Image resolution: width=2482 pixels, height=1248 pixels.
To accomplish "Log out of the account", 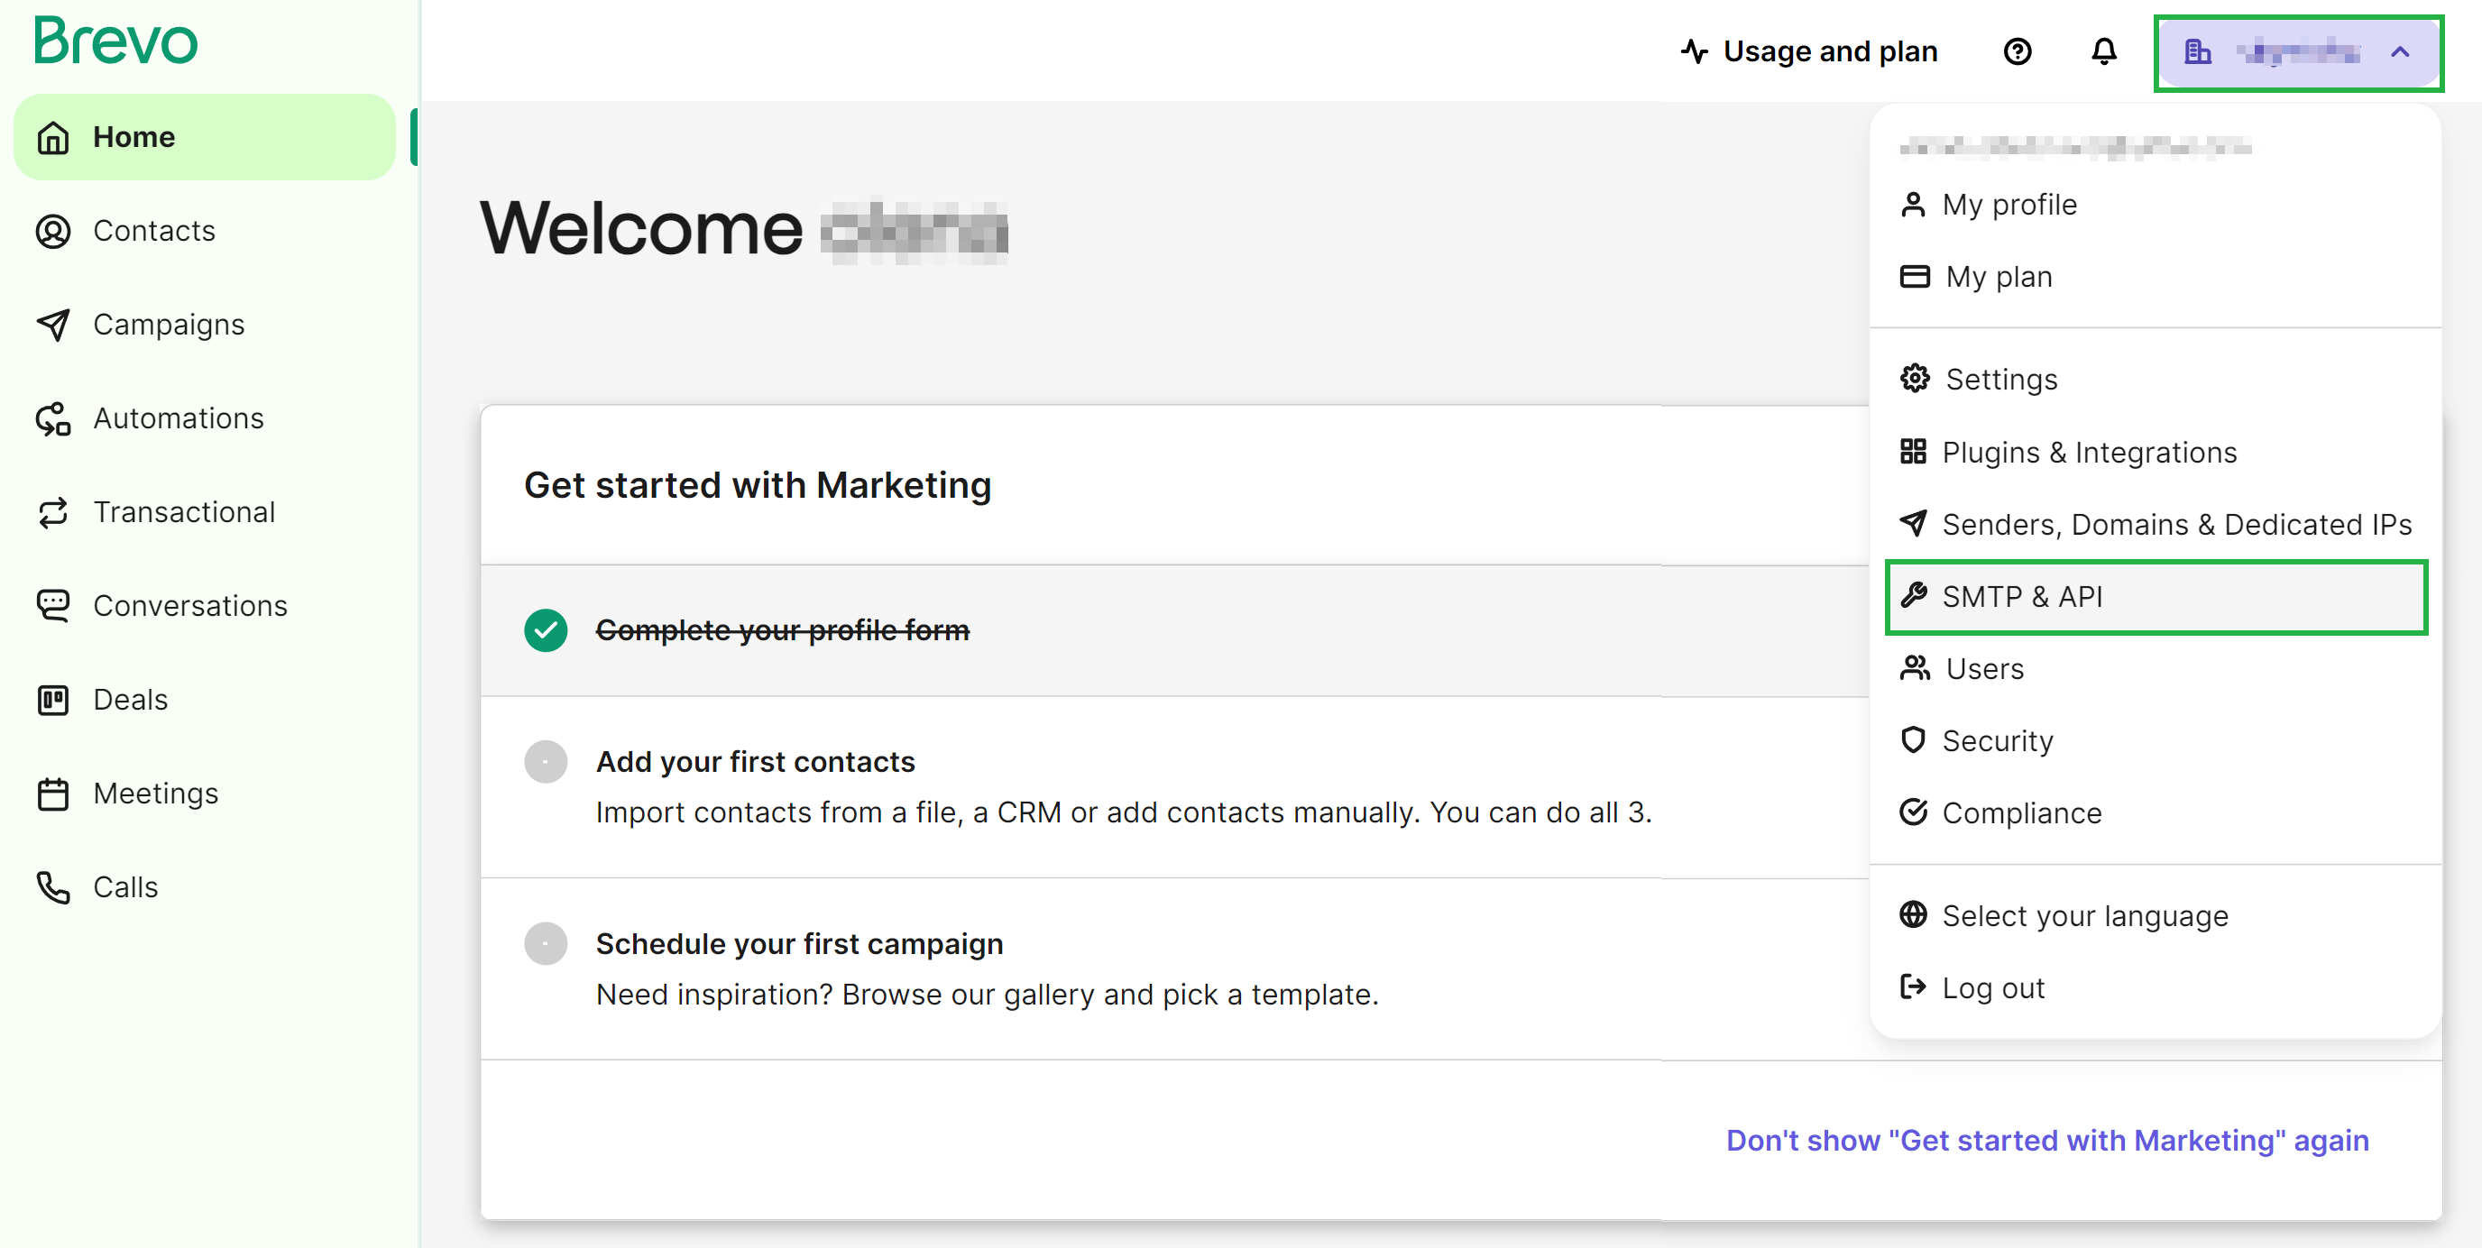I will pos(1991,987).
